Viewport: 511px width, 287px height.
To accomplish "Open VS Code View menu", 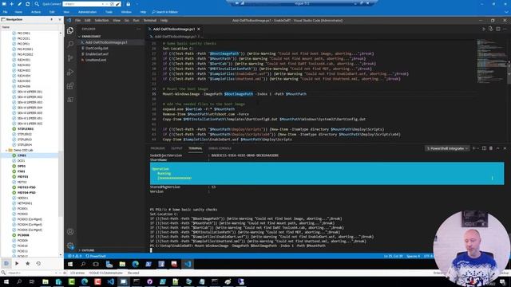I will [117, 20].
